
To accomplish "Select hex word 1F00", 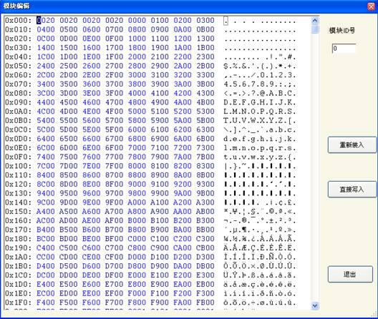I will [114, 57].
